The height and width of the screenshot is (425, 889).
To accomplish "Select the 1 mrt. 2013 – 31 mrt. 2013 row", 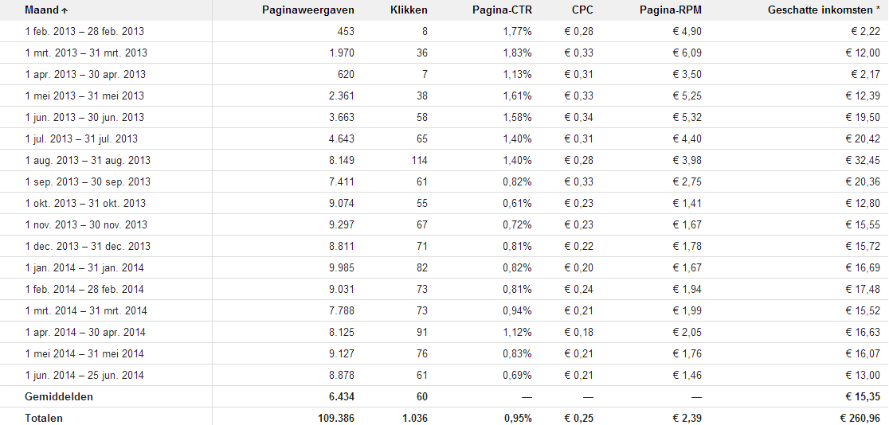I will point(444,53).
